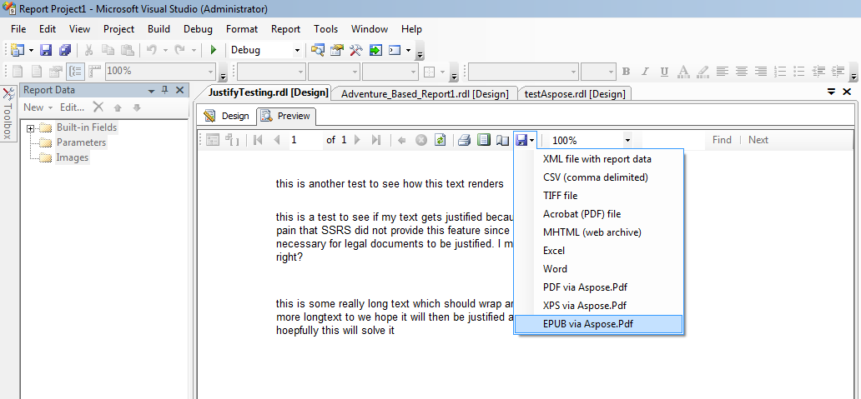Close the Report Data panel
861x399 pixels.
click(x=179, y=91)
